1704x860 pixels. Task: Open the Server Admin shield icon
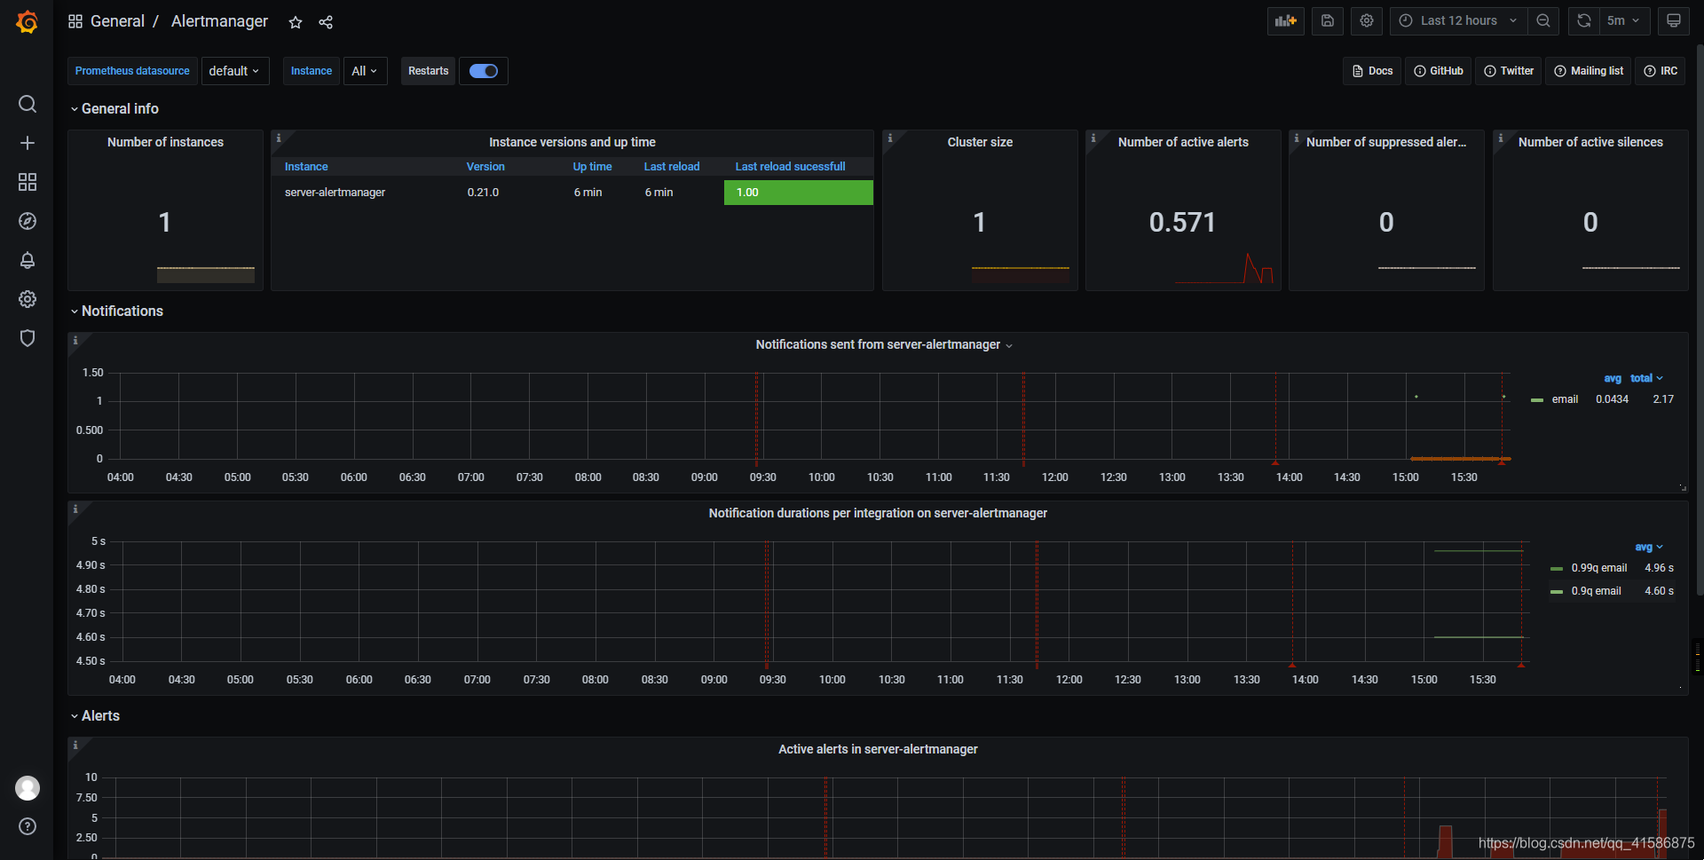[28, 338]
